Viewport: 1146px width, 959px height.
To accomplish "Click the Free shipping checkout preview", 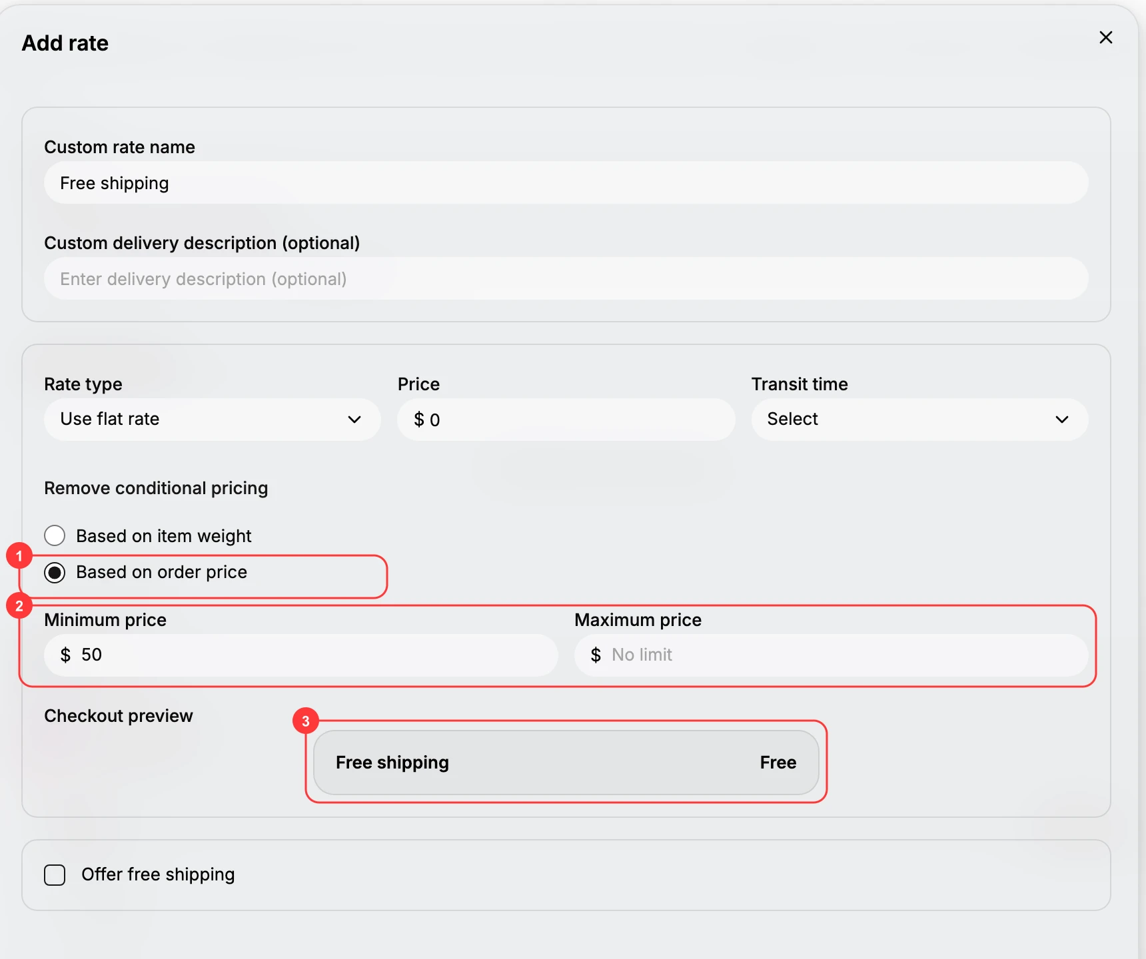I will [x=566, y=763].
